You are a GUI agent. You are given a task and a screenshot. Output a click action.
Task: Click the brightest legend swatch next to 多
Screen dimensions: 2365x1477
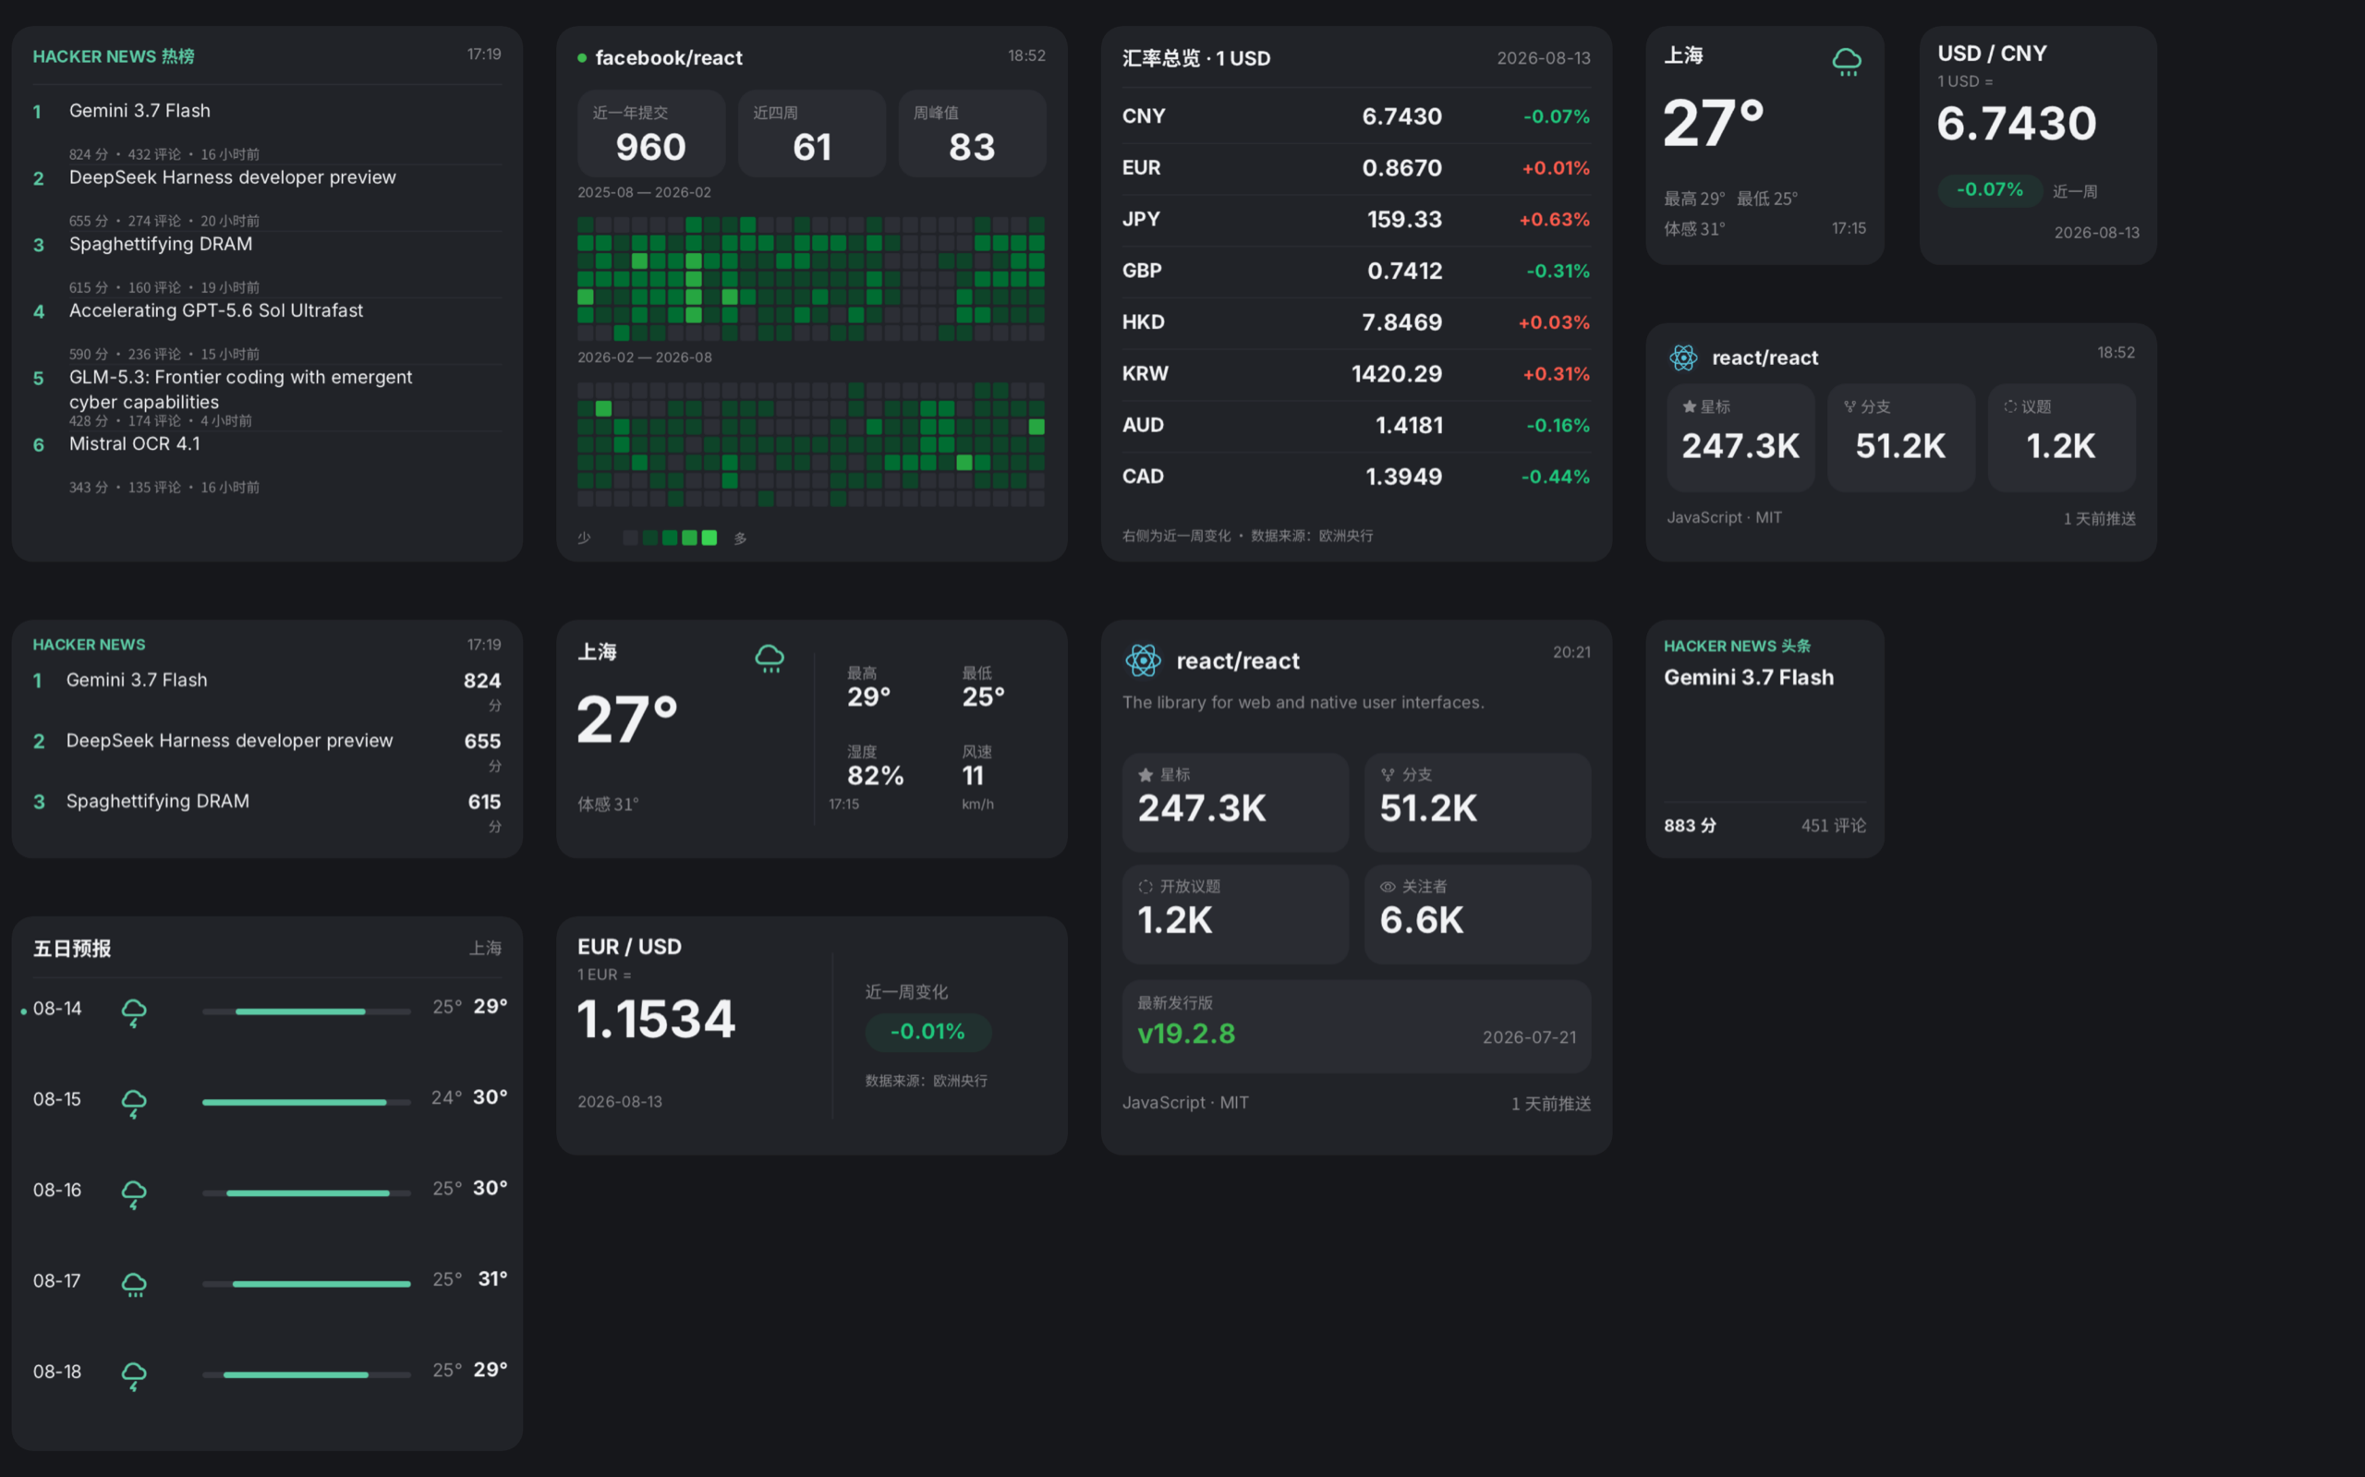[x=709, y=538]
